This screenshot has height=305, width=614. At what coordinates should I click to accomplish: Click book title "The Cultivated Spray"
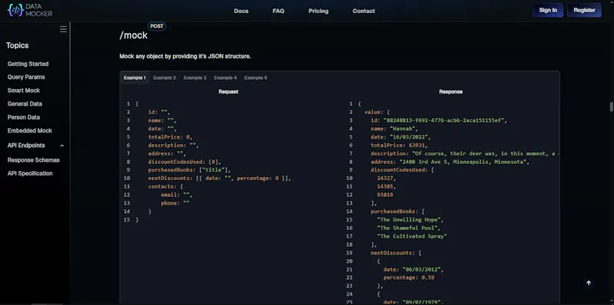tap(412, 236)
